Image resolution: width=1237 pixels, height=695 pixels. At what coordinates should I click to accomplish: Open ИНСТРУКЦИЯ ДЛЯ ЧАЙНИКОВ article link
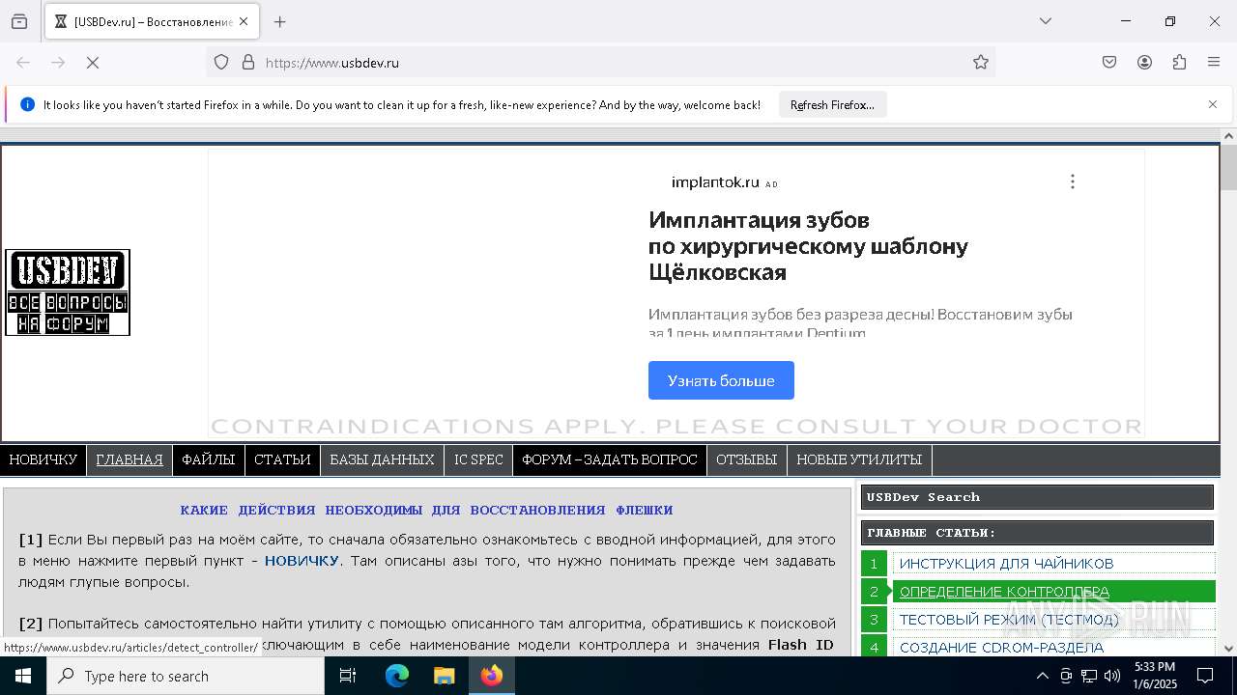(1006, 564)
